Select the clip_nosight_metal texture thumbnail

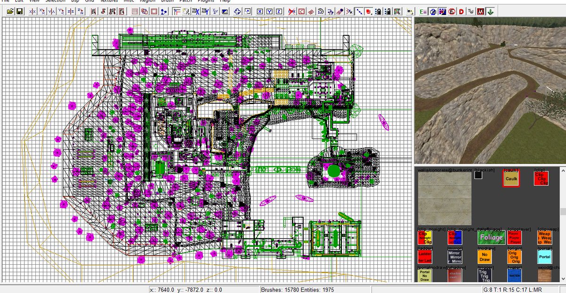455,237
